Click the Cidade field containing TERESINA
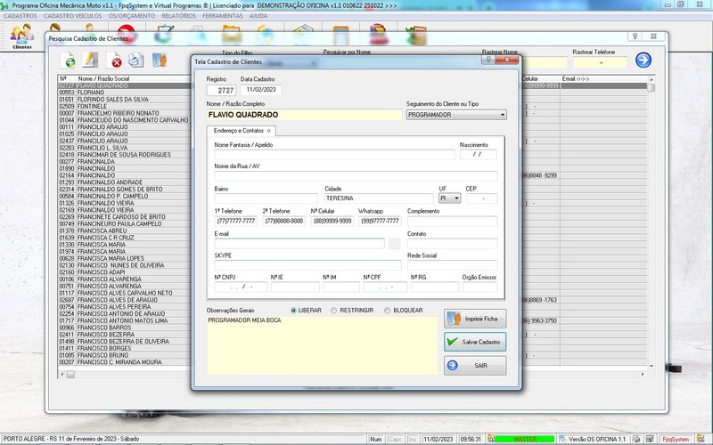This screenshot has height=445, width=713. coord(379,198)
